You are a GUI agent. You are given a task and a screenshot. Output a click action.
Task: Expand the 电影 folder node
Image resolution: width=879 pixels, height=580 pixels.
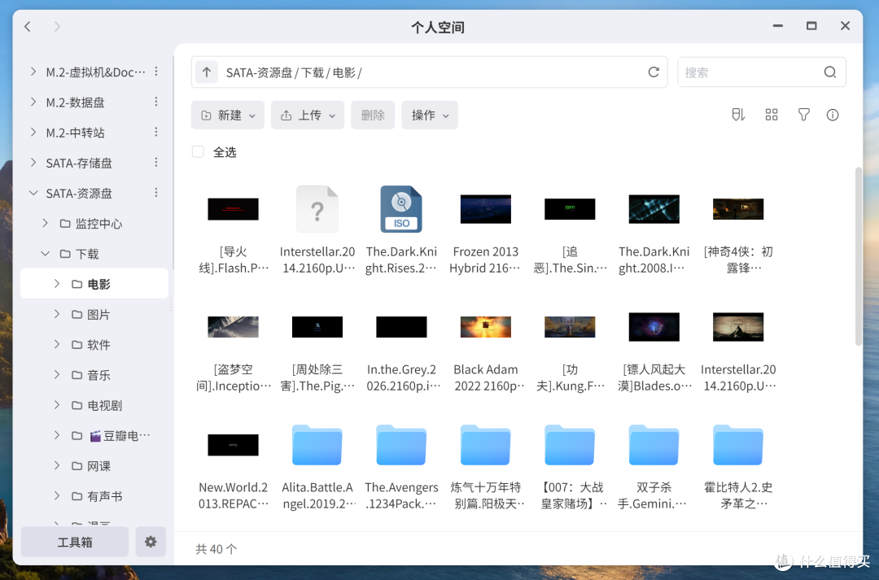pos(57,284)
